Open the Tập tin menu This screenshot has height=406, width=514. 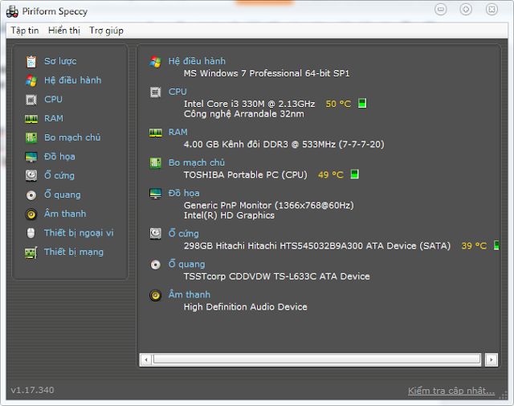(25, 31)
